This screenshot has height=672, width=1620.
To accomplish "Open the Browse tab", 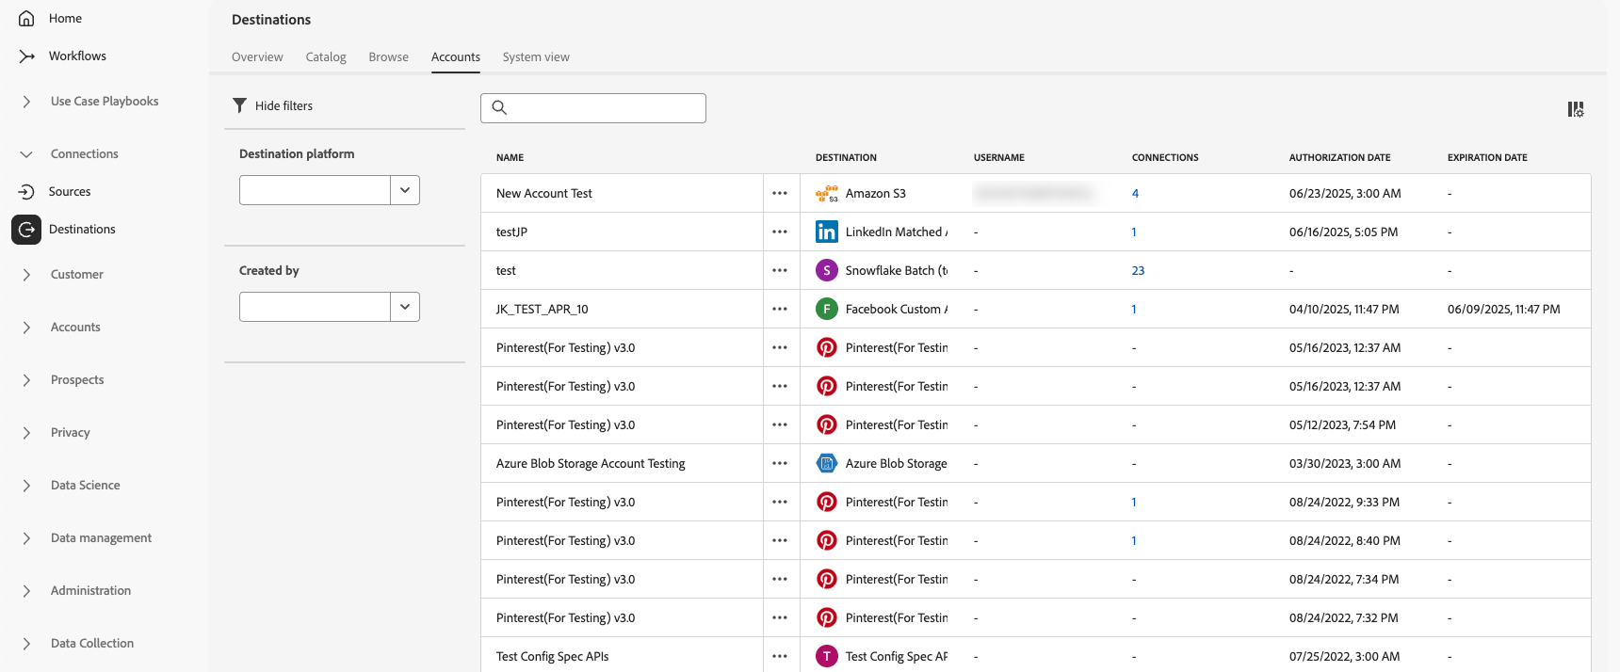I will 389,56.
